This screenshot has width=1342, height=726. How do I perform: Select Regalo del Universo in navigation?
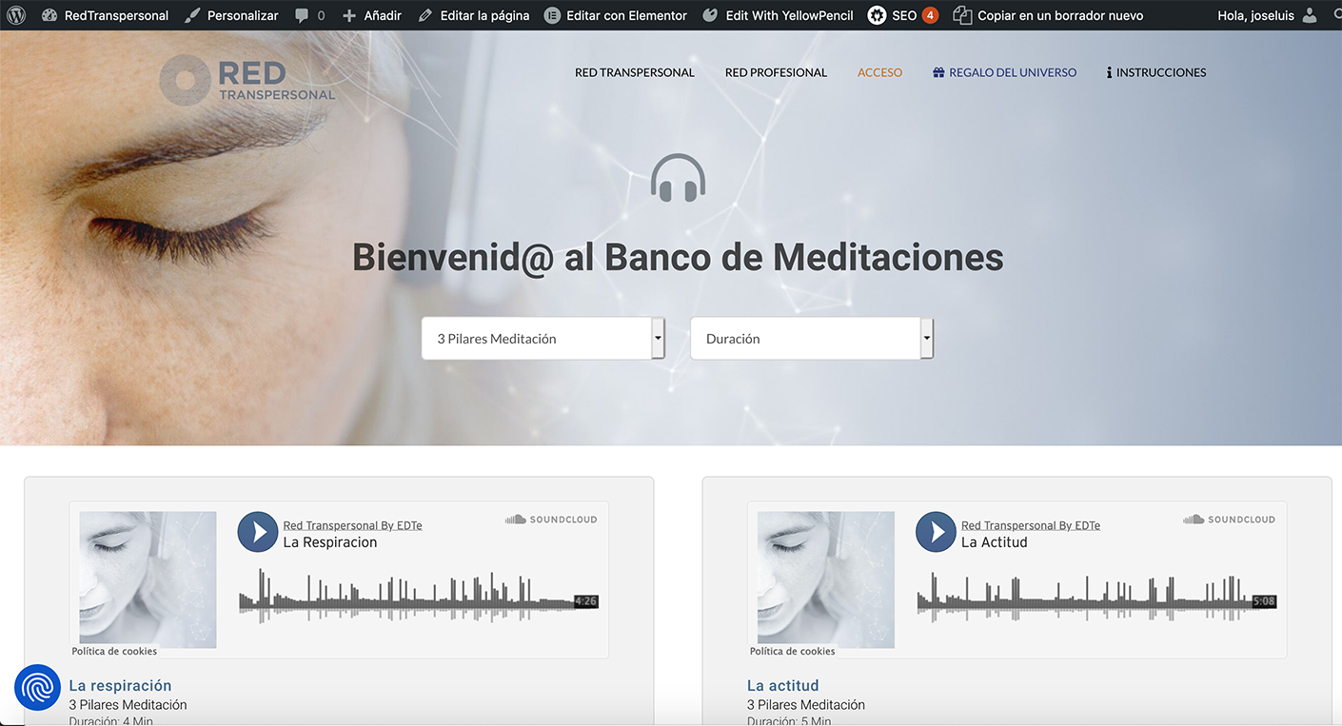click(1004, 72)
